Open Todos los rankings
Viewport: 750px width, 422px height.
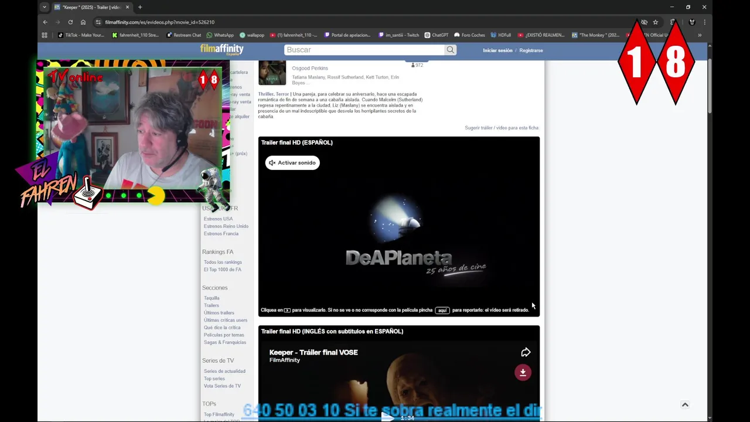pos(223,262)
